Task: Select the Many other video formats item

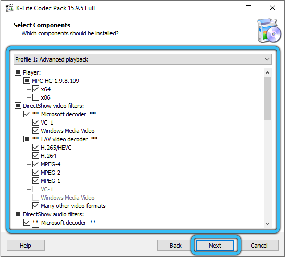Action: point(73,206)
